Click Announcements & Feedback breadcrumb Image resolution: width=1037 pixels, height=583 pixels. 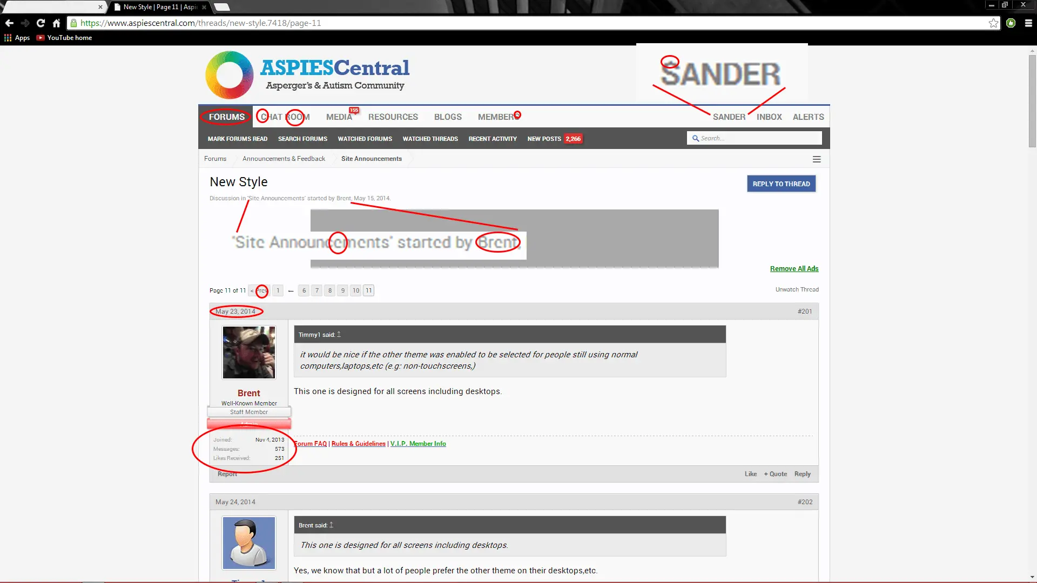(x=284, y=159)
